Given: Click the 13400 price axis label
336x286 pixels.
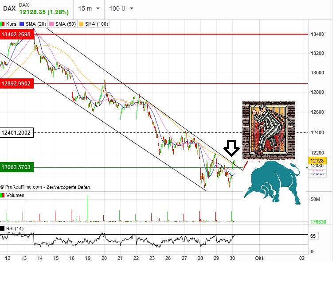Looking at the screenshot, I should point(317,34).
